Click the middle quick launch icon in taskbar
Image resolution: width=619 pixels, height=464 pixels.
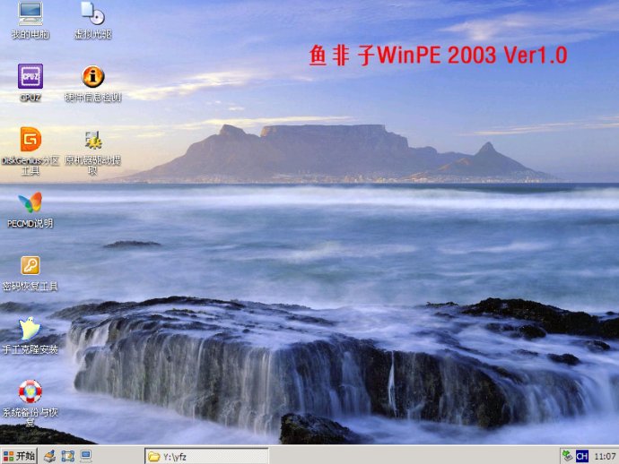tap(68, 456)
